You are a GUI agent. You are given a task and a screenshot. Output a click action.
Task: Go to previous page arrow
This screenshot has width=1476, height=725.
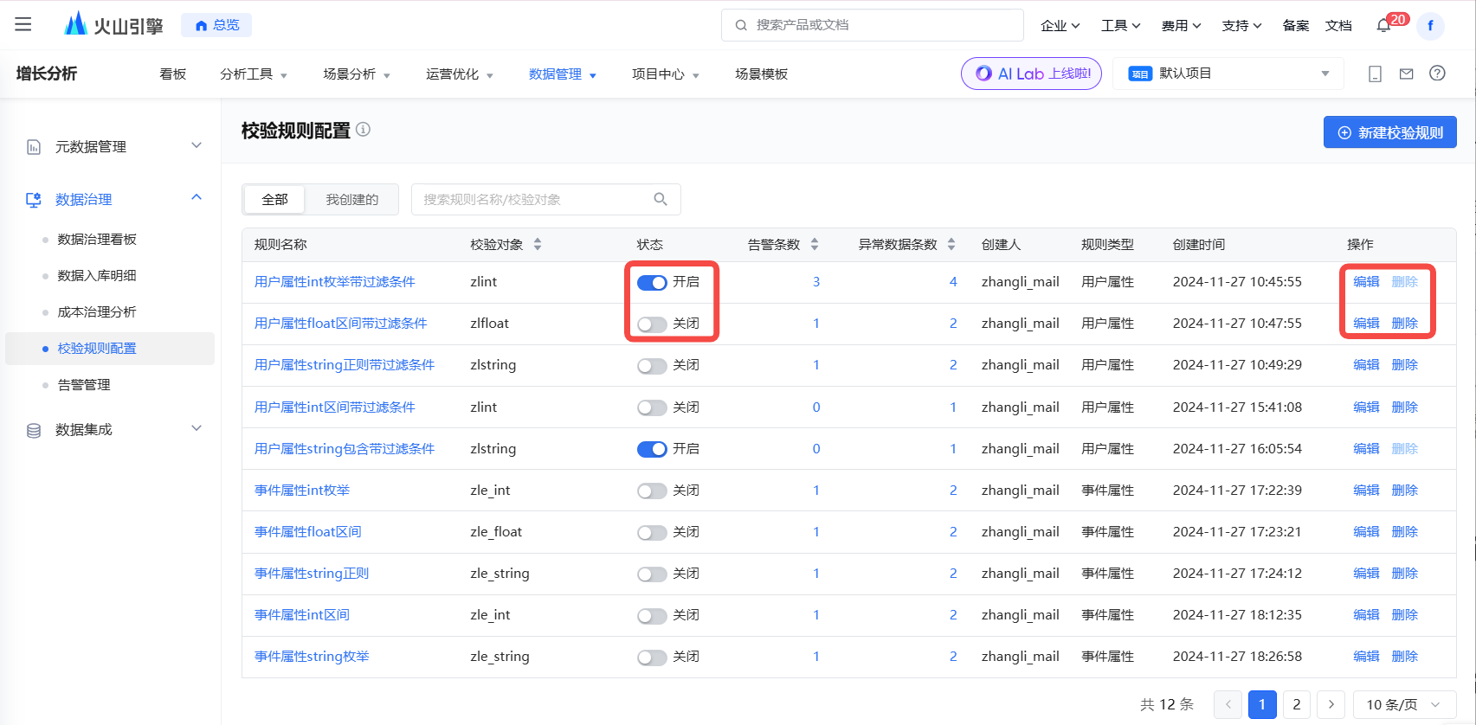click(1228, 704)
